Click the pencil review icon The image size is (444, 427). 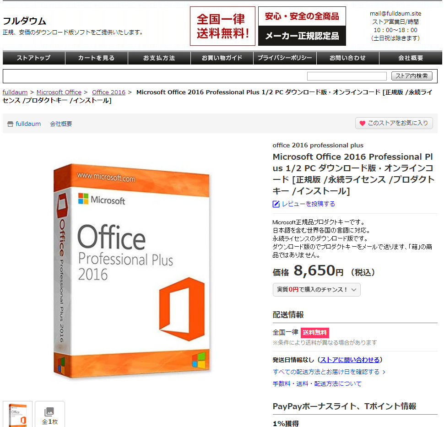276,204
